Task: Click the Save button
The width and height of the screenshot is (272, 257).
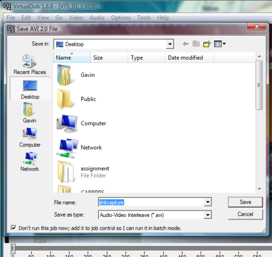Action: pos(245,202)
